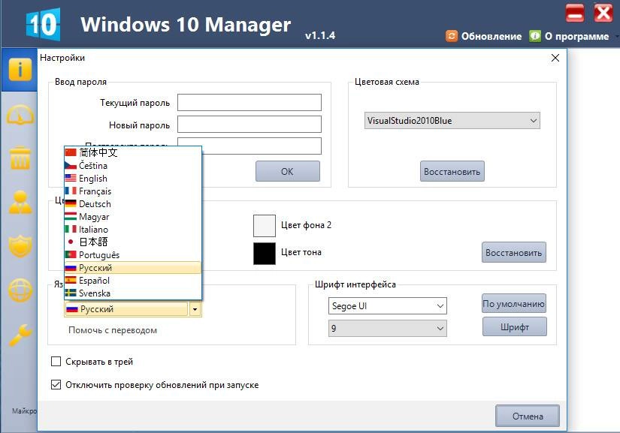Select 简体中文 in the language list
Screen dimensions: 620x433
[133, 152]
